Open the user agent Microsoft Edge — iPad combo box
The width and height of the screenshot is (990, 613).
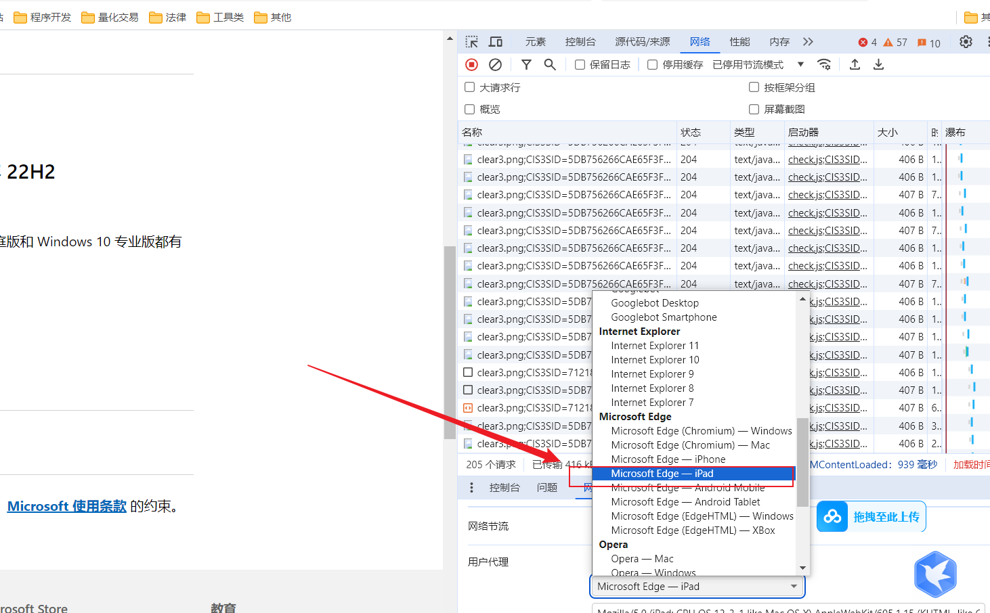pyautogui.click(x=697, y=587)
